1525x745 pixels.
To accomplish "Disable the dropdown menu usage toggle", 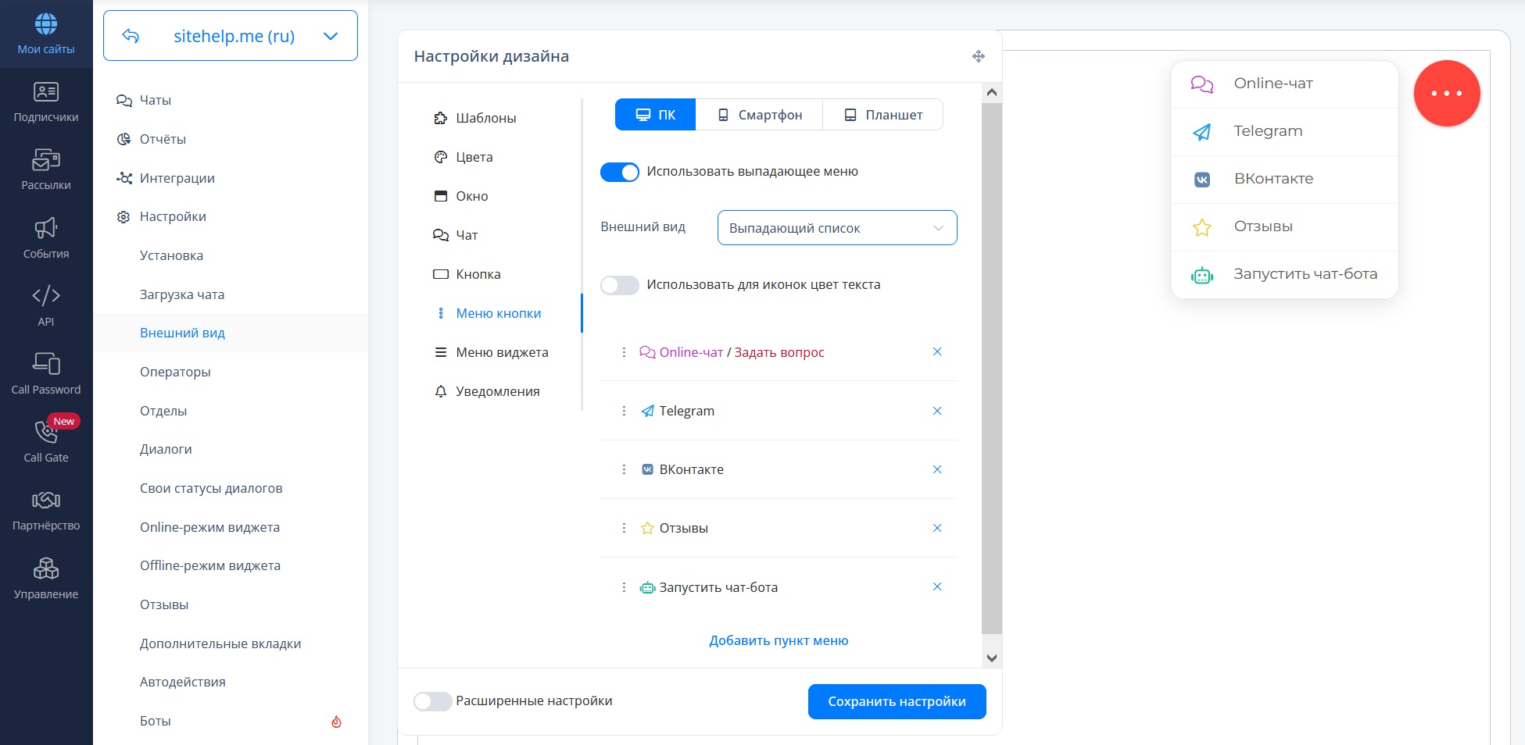I will pos(620,172).
